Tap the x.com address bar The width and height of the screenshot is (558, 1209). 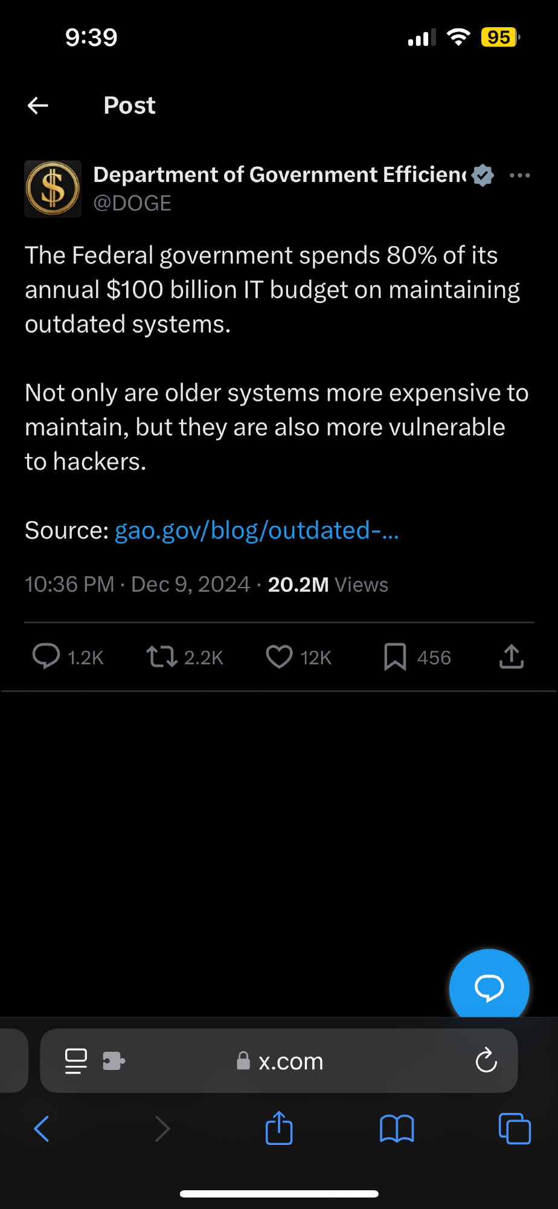tap(291, 1061)
